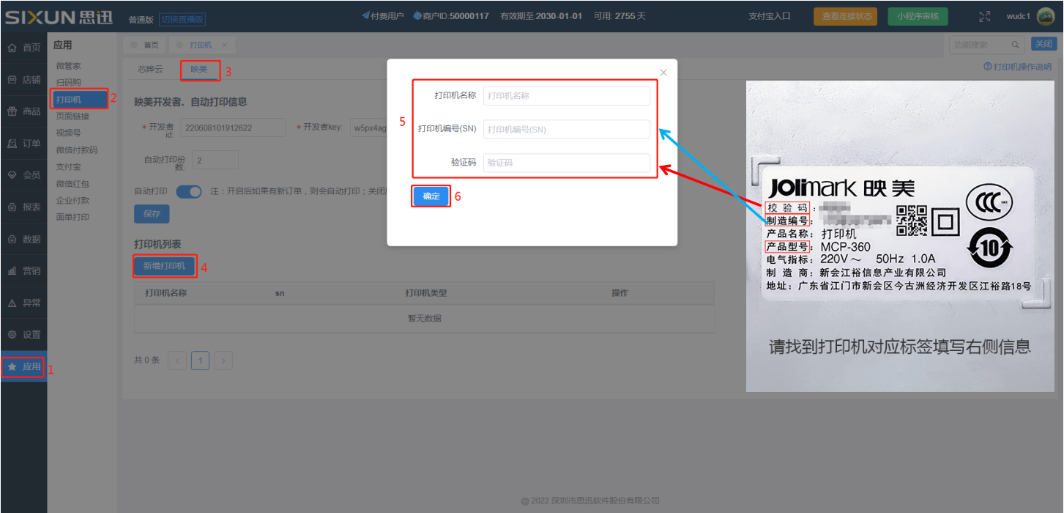Click the 开发者key input field
Viewport: 1064px width, 513px height.
(368, 128)
